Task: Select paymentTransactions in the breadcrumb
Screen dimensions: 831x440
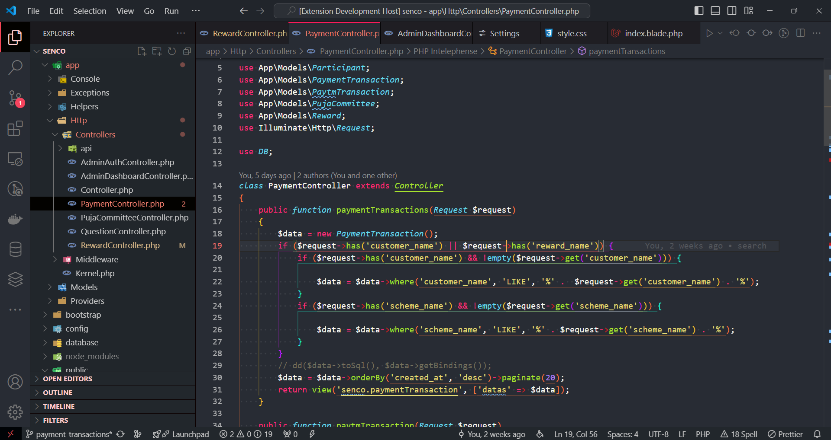Action: [x=627, y=51]
